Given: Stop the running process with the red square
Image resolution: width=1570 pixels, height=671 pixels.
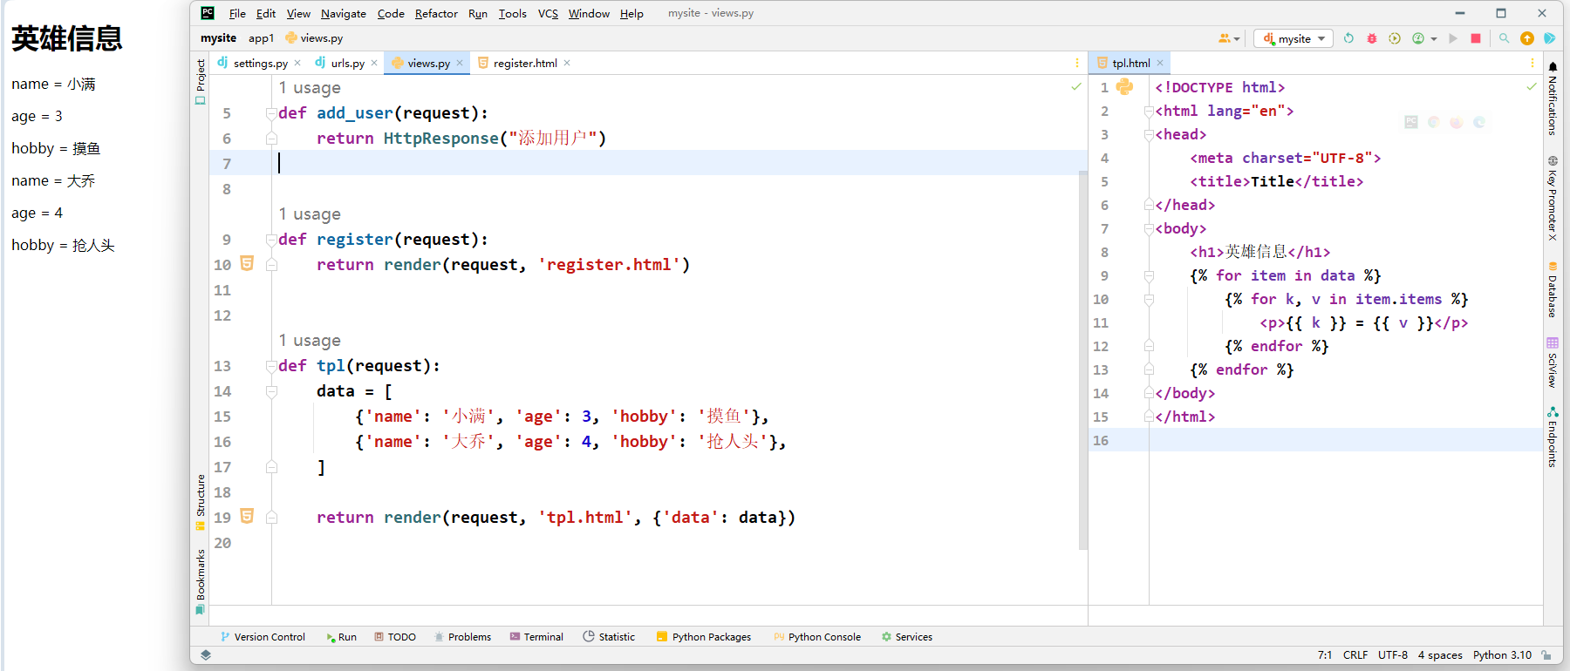Looking at the screenshot, I should (x=1476, y=38).
